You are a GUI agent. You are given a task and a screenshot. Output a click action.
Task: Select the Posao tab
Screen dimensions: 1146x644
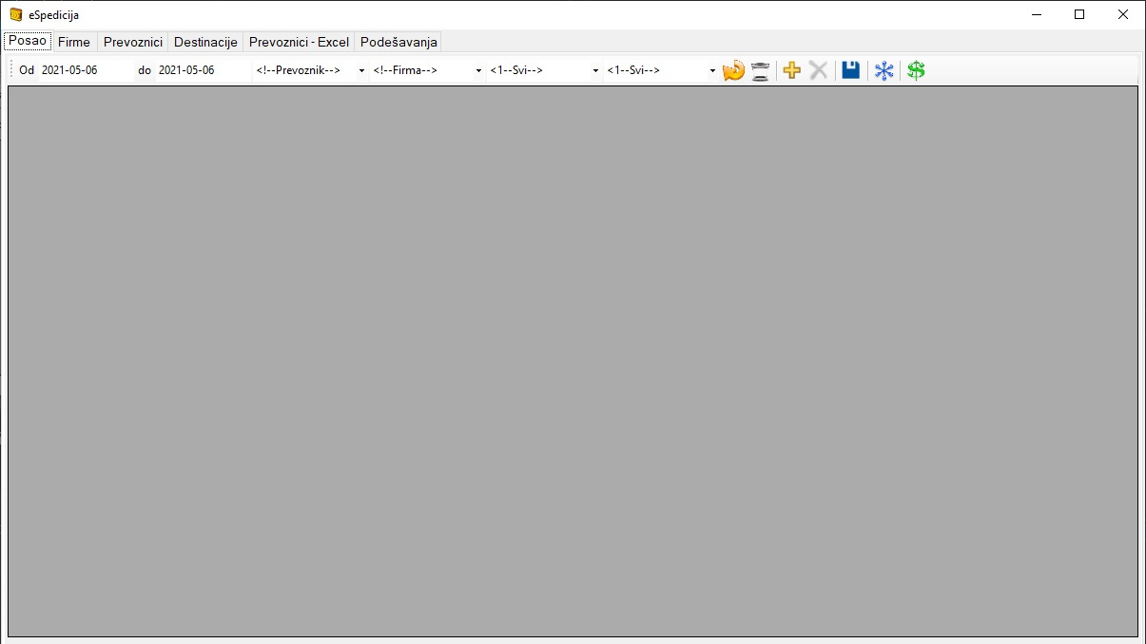28,41
